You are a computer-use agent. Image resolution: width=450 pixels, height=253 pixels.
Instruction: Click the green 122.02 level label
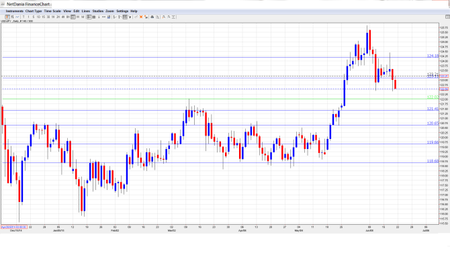433,97
